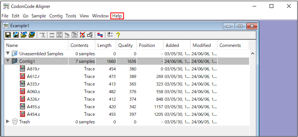Click the scissors clip ends icon

[x=42, y=35]
